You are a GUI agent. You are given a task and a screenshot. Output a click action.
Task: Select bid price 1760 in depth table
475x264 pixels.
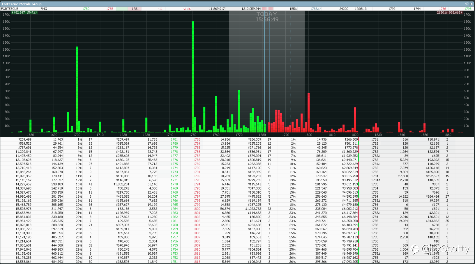point(174,225)
